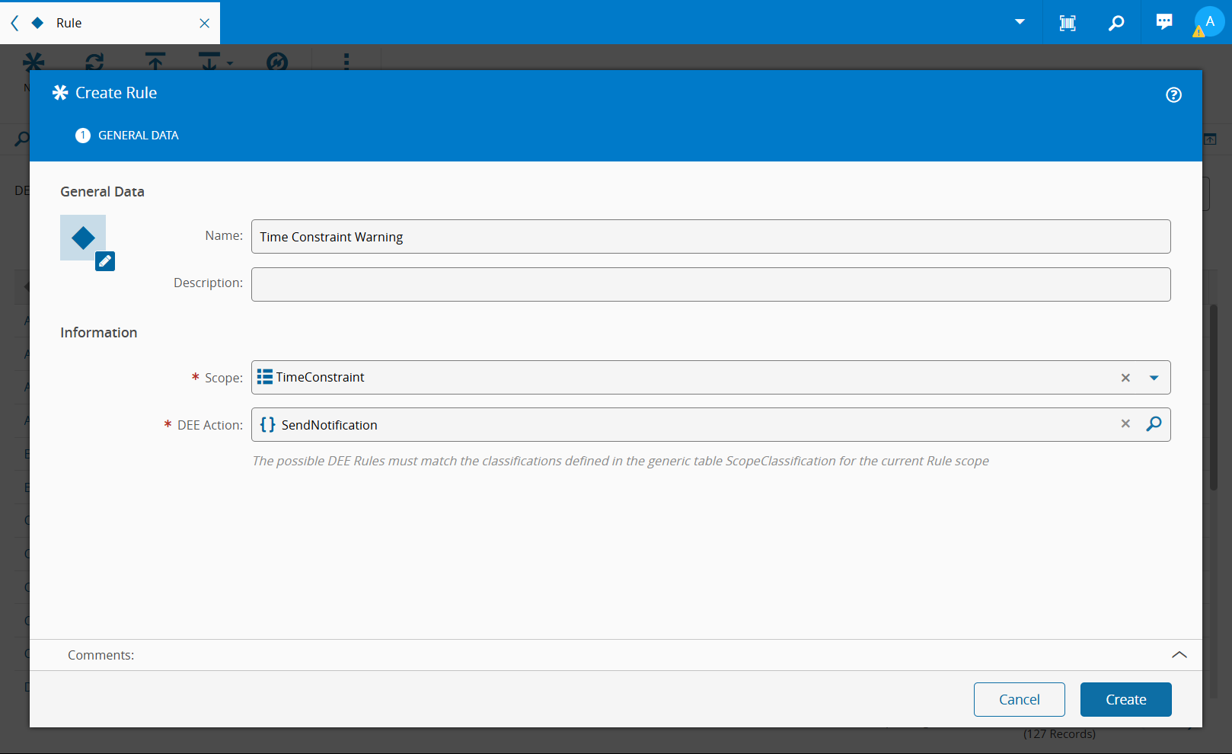
Task: Click the Create button
Action: coord(1125,699)
